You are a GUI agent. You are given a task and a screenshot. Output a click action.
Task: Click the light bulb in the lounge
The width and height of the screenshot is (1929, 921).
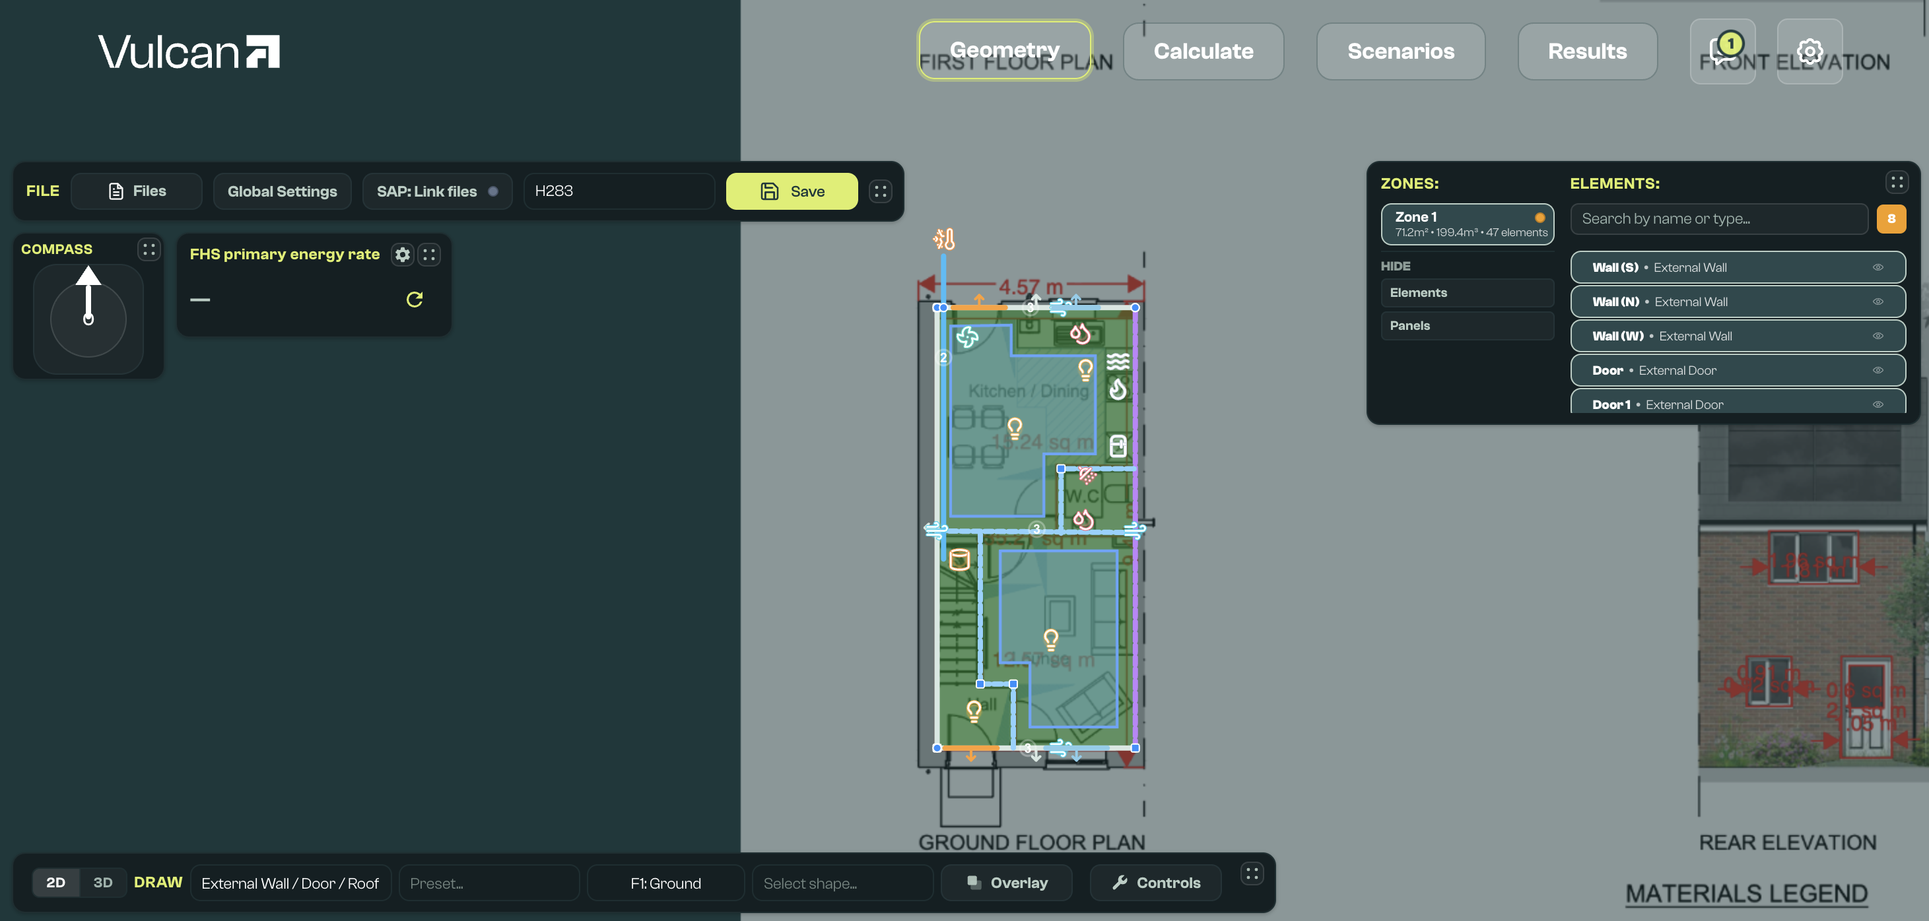(1050, 640)
